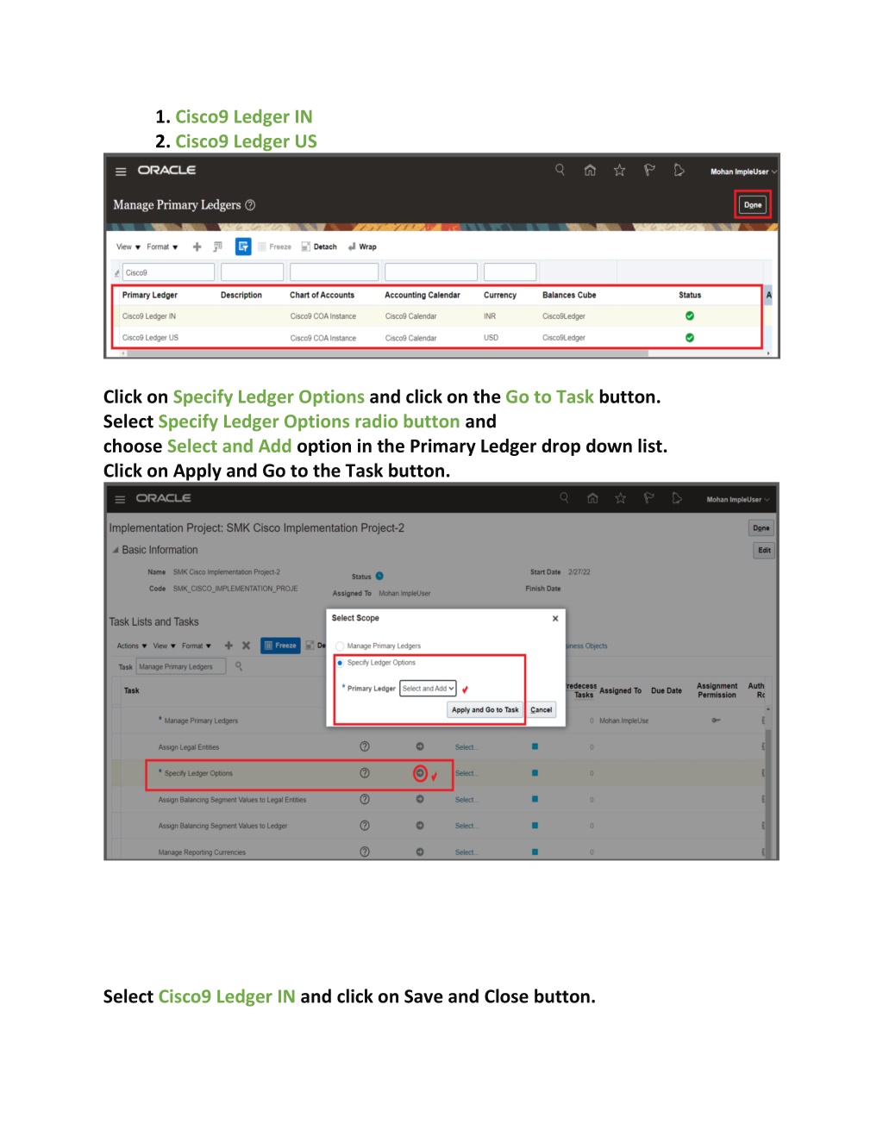Click the star icon in Implementation Project header
This screenshot has width=883, height=1142.
620,497
